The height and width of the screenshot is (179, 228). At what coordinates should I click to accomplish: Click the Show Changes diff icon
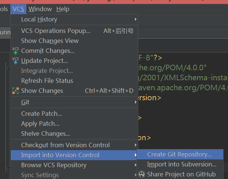[15, 91]
